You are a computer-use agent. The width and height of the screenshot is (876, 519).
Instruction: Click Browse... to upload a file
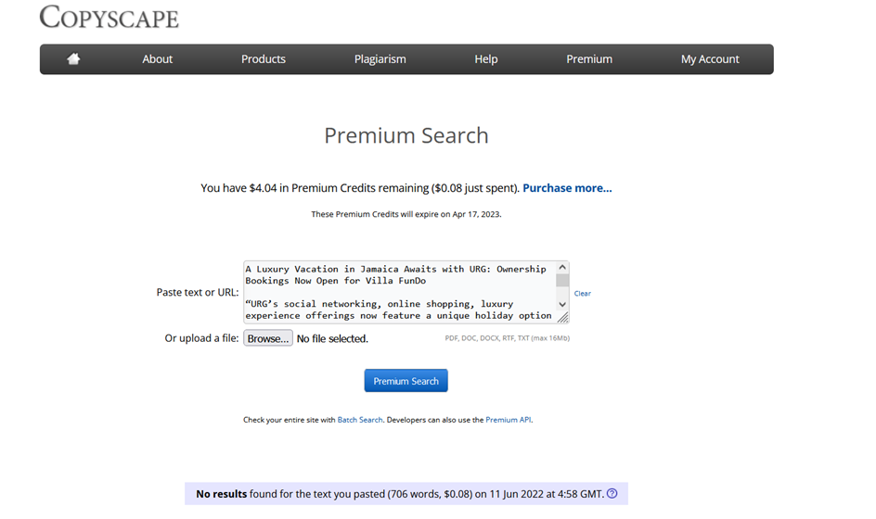coord(268,338)
